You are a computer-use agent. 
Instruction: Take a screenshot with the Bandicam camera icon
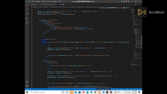point(124,8)
